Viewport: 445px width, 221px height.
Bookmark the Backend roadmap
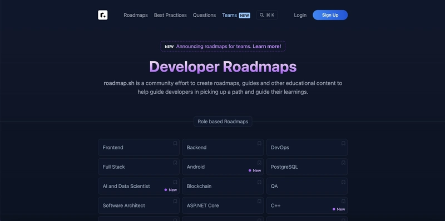tap(259, 143)
